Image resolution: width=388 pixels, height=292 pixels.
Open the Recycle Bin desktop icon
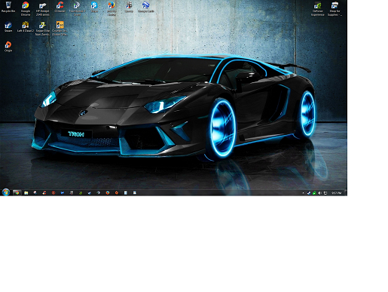pos(8,7)
